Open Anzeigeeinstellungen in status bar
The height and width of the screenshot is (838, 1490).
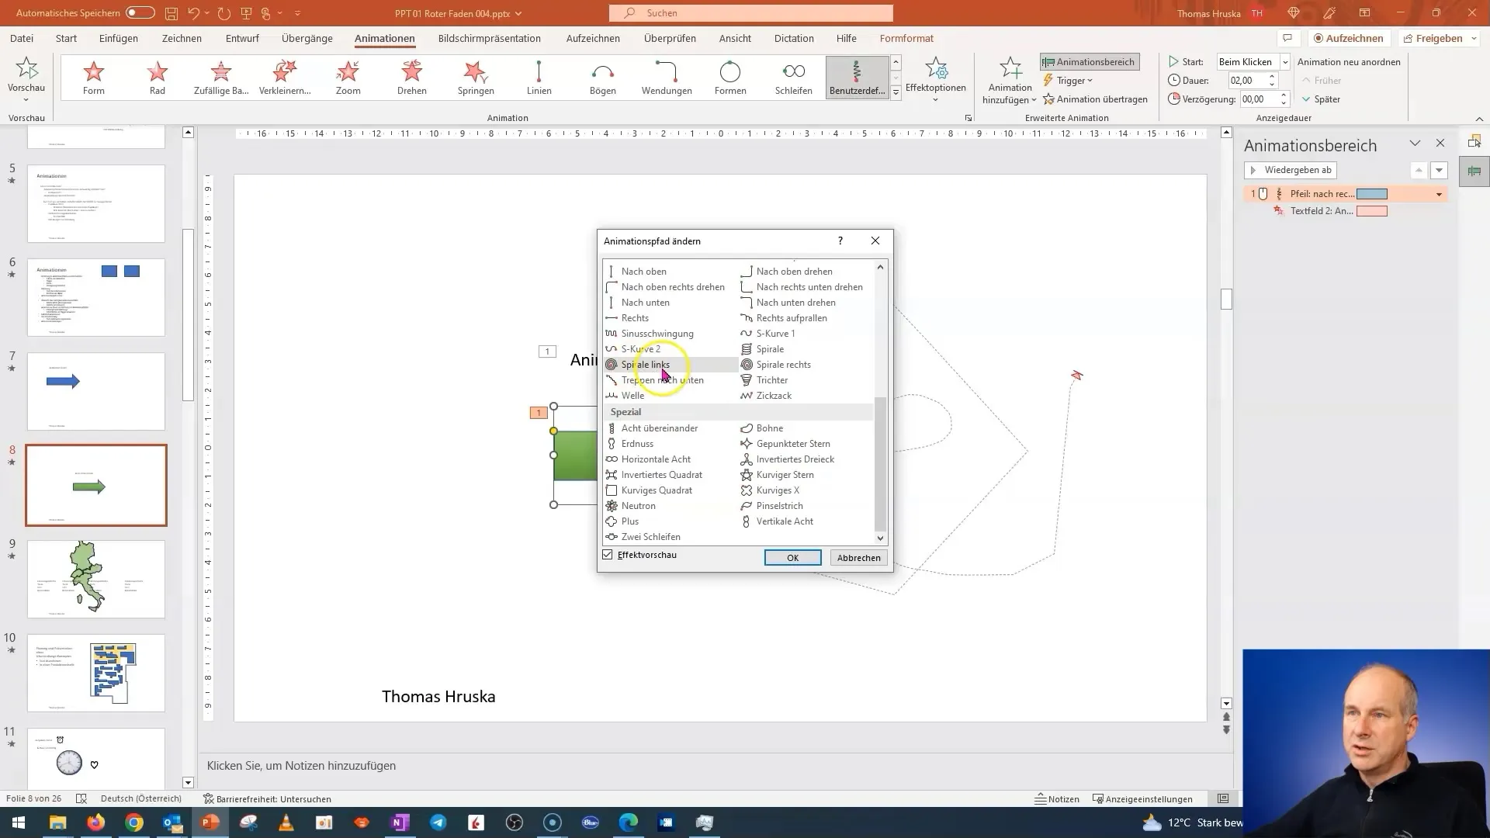click(x=1142, y=799)
